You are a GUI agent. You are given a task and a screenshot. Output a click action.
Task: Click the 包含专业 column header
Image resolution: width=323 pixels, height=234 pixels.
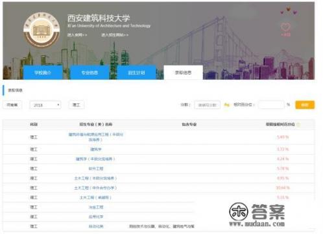pyautogui.click(x=189, y=124)
